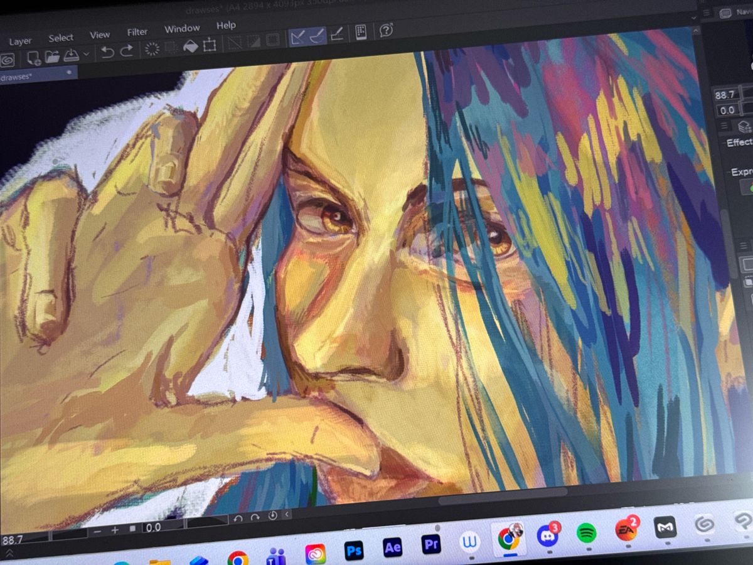
Task: Undo the last brush stroke
Action: pos(107,51)
